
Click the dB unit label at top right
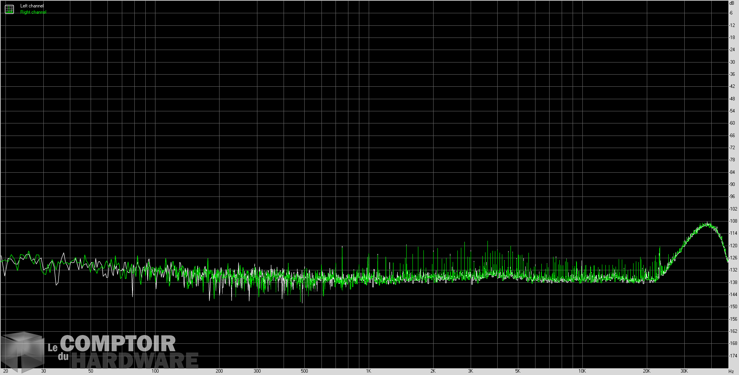[732, 3]
